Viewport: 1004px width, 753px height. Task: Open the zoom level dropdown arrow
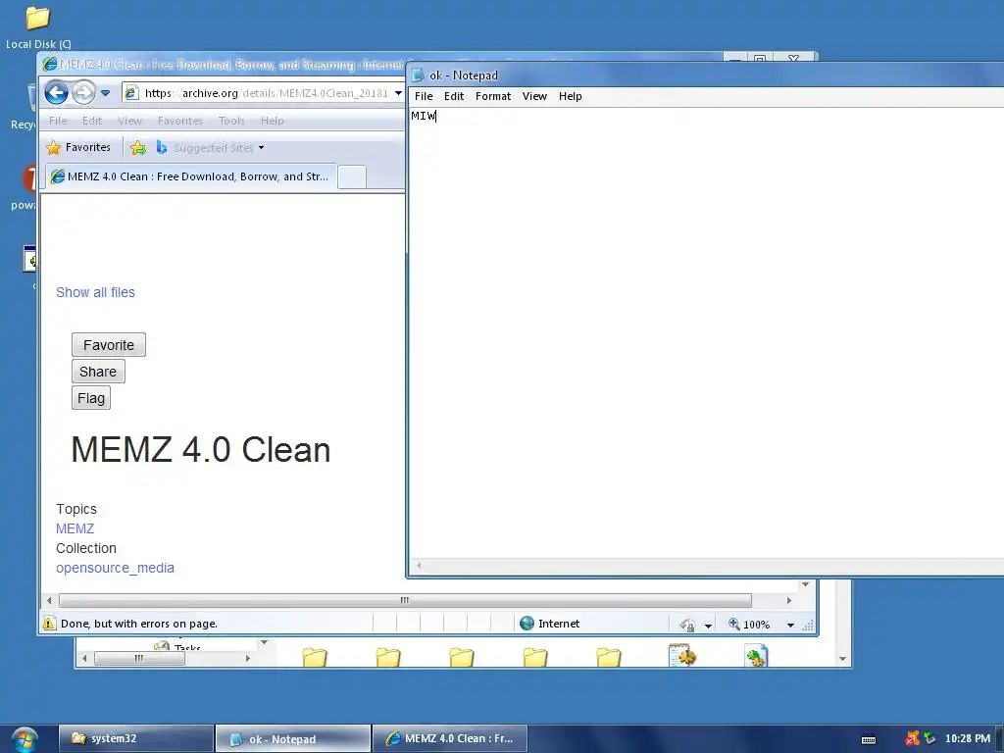click(x=791, y=625)
